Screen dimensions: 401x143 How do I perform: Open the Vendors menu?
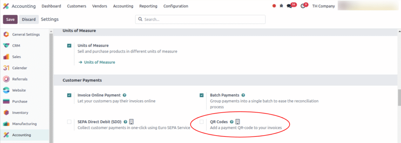click(100, 6)
